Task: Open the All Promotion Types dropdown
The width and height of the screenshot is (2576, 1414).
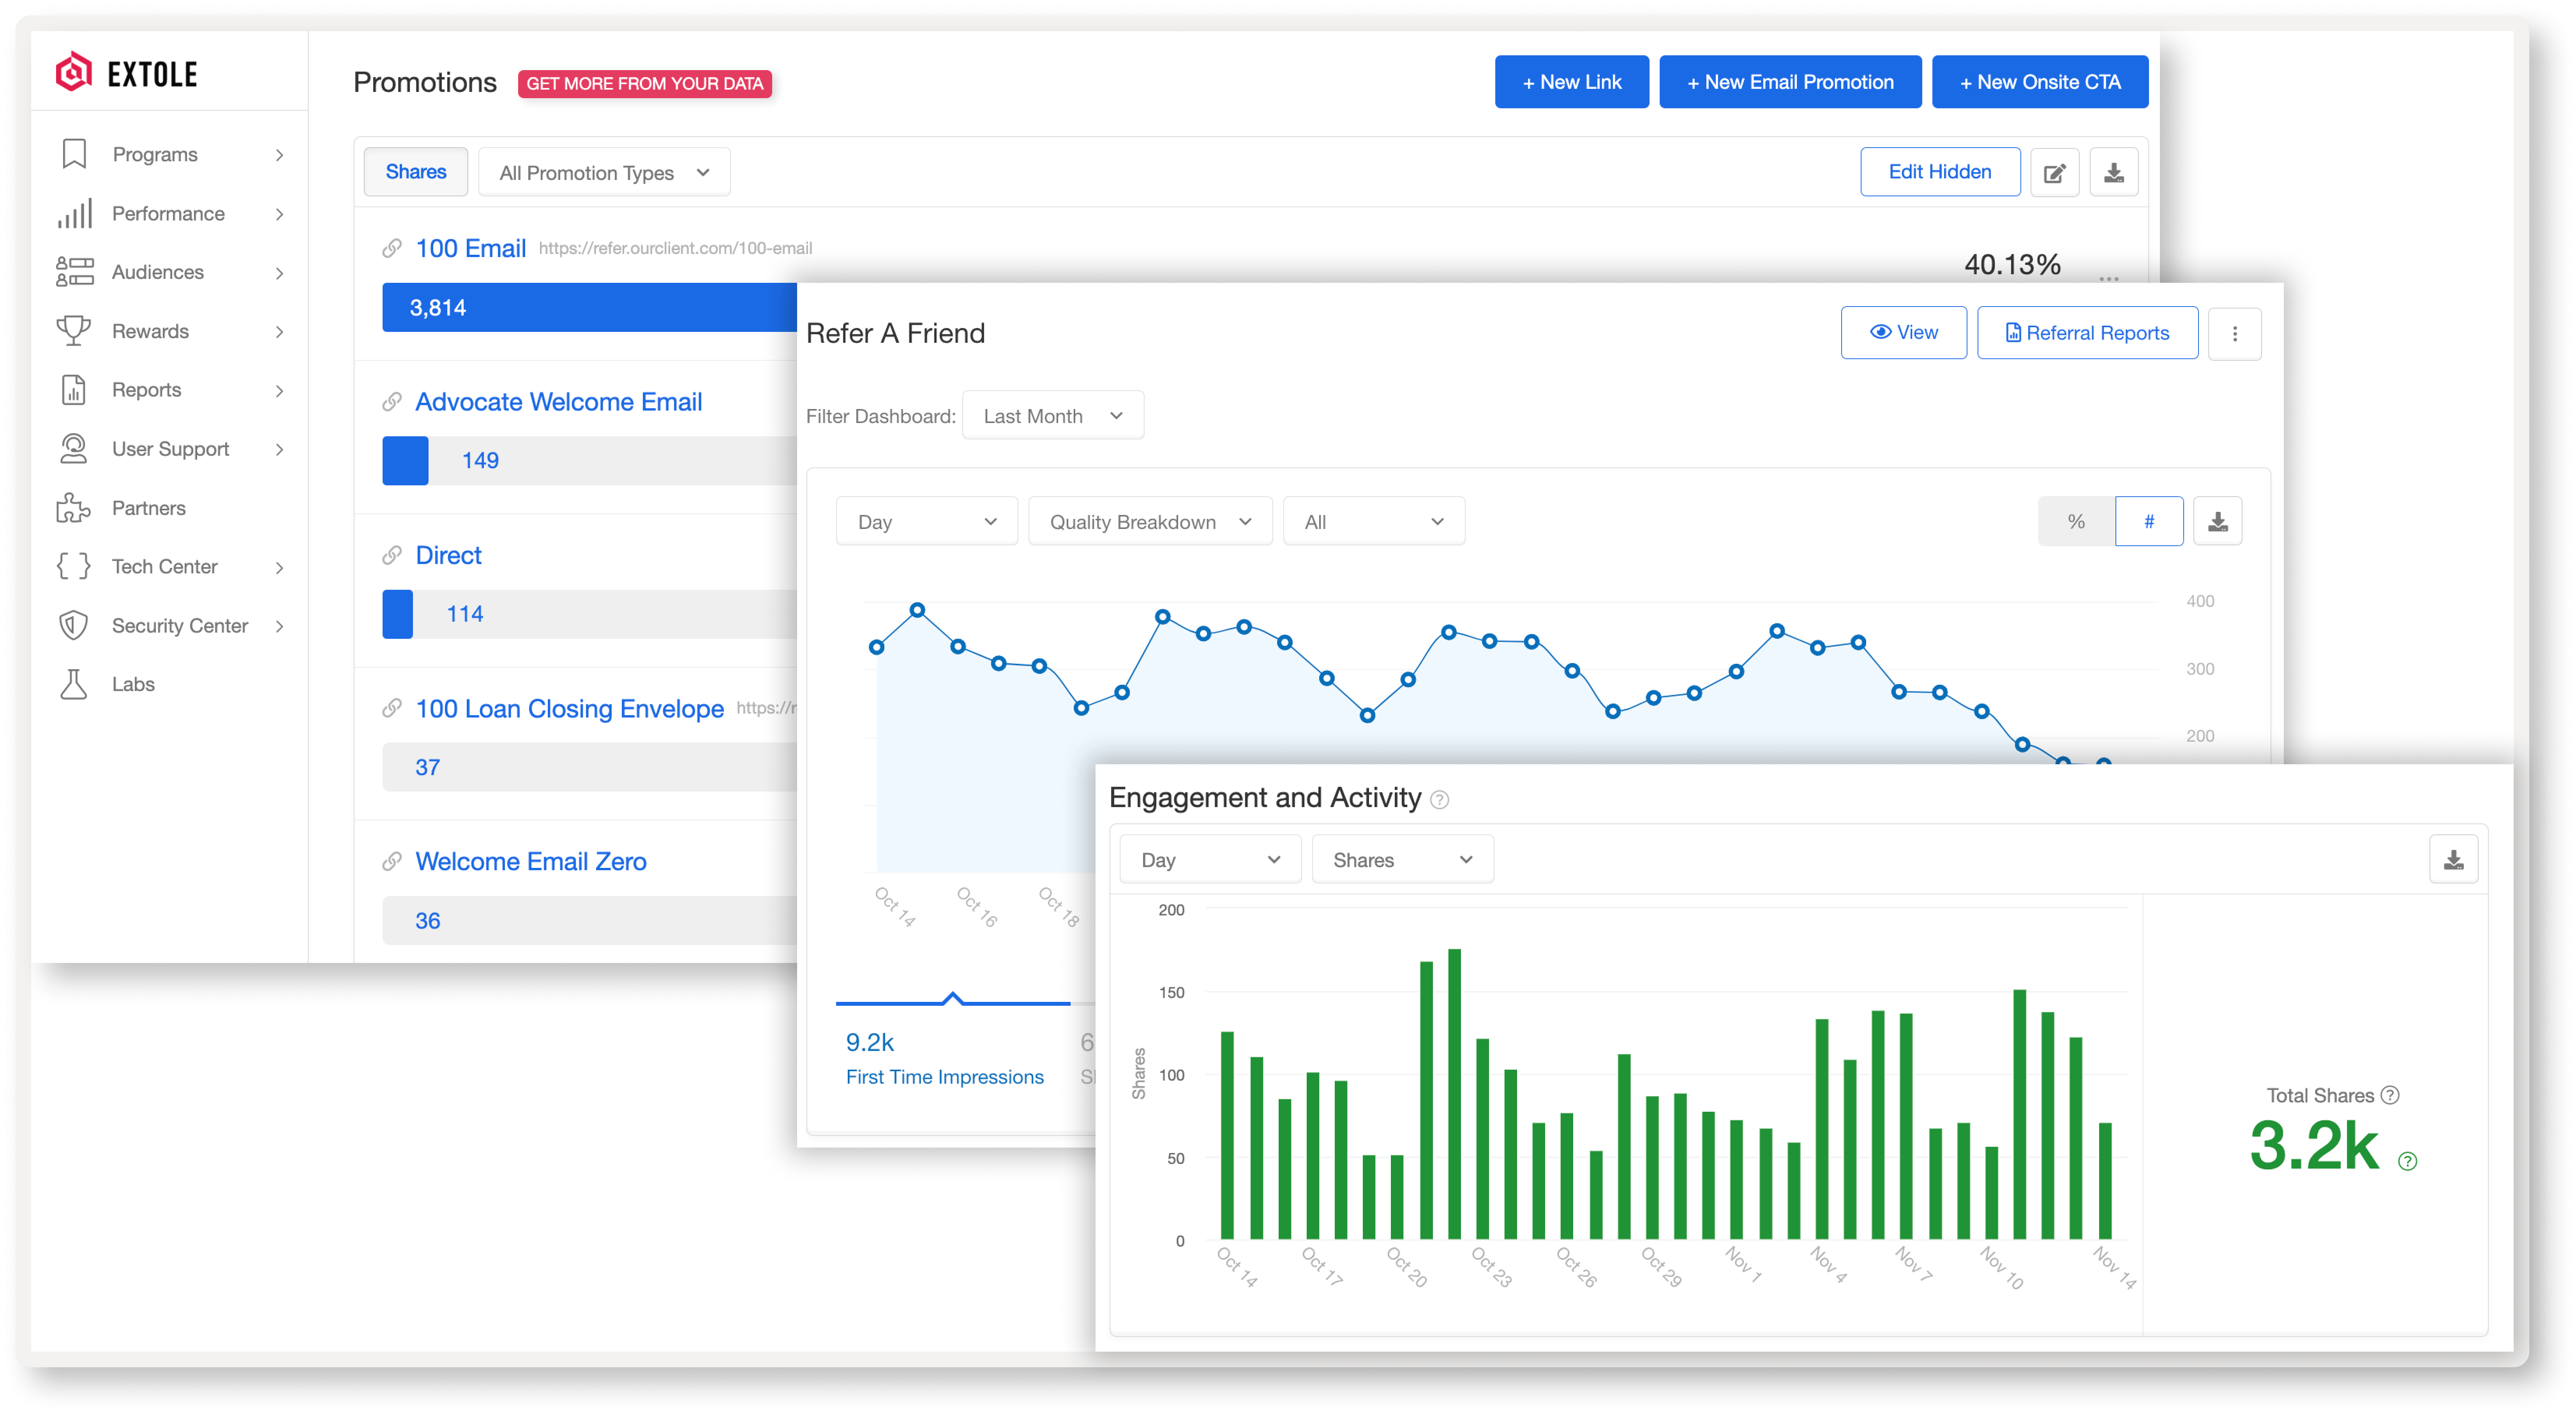Action: tap(603, 172)
